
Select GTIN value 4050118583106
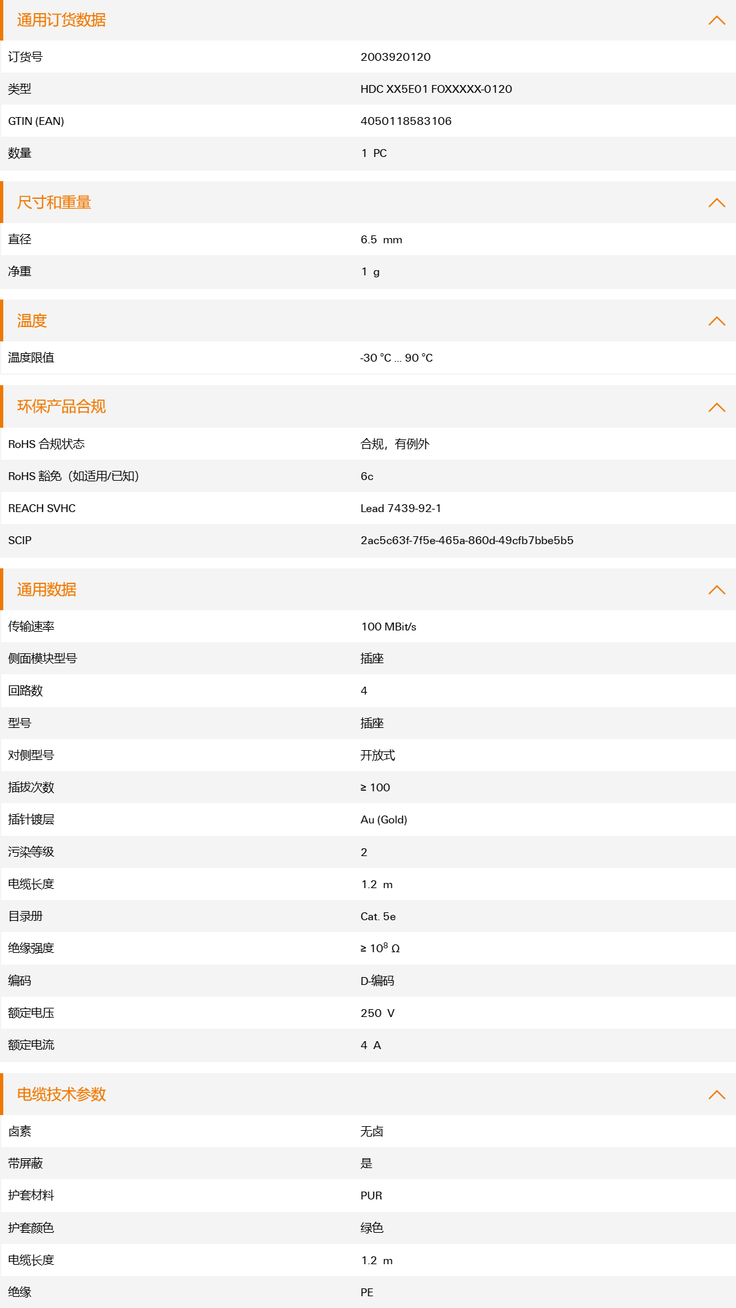[406, 121]
